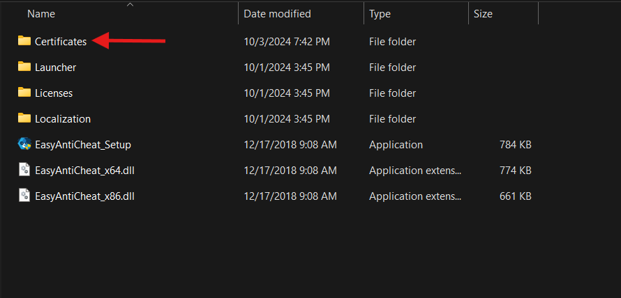Click the EasyAntiCheat_Setup application icon
This screenshot has height=298, width=621.
(24, 145)
